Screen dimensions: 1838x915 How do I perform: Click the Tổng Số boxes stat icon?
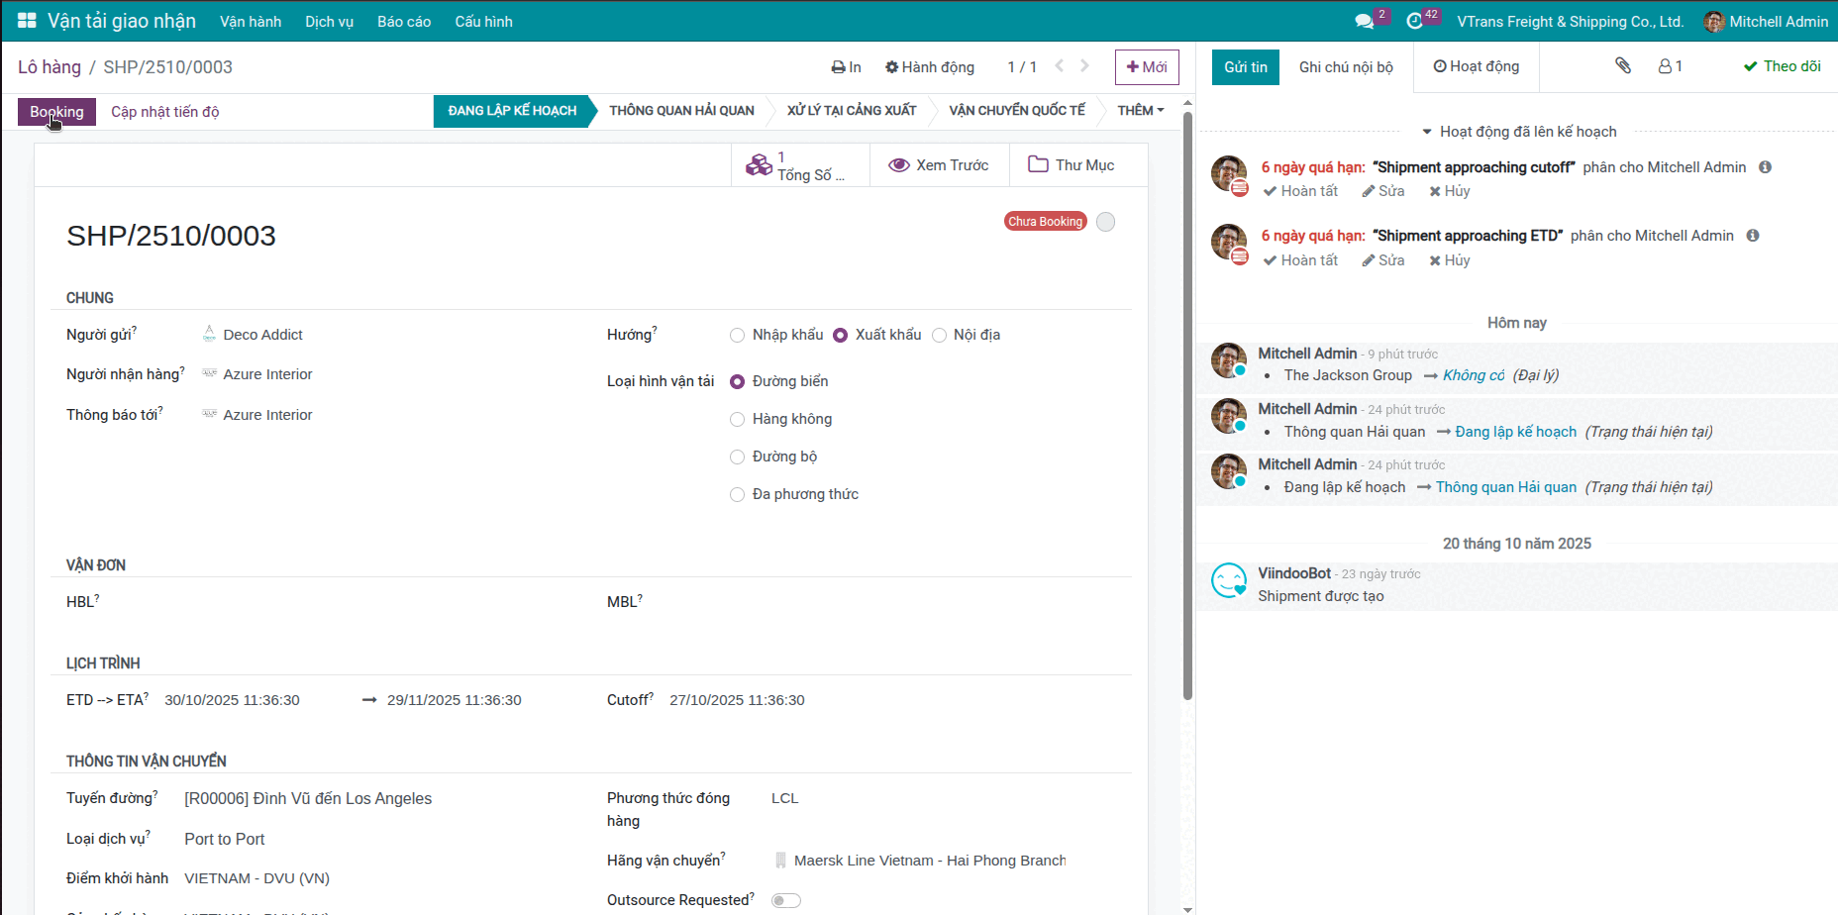pos(759,165)
